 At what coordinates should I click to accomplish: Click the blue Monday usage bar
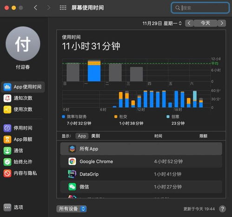point(94,73)
